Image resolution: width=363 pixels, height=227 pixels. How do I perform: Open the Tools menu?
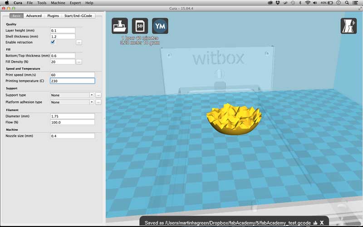tap(42, 3)
